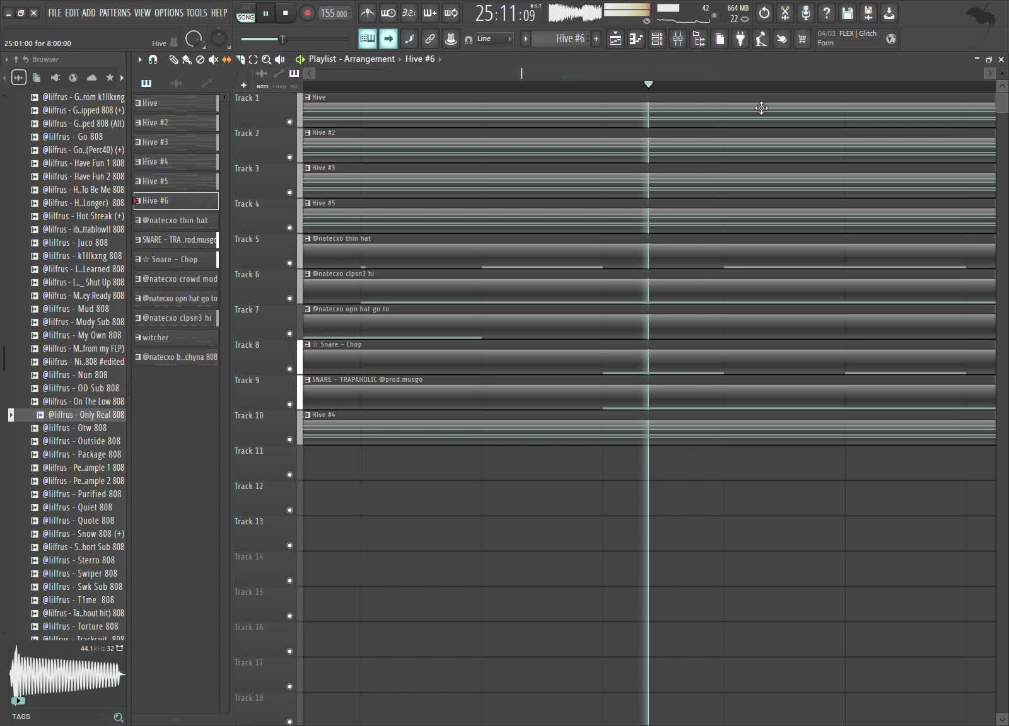This screenshot has width=1009, height=726.
Task: Select the Mute tool in Playlist toolbar
Action: (x=213, y=59)
